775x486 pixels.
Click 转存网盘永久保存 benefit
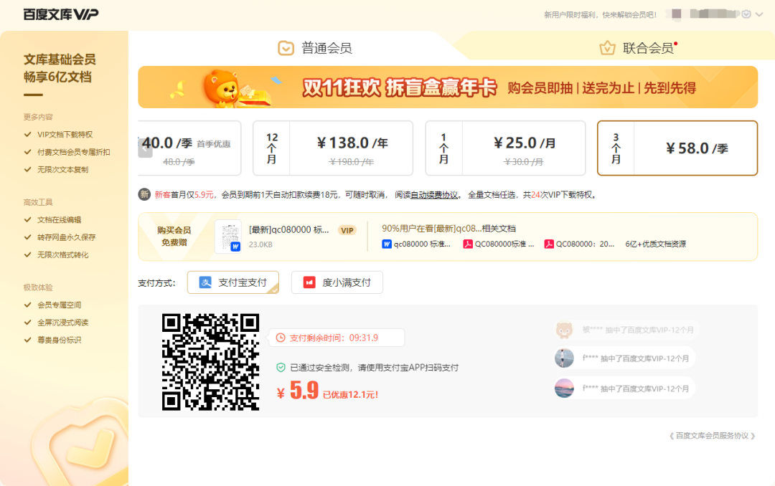[x=60, y=237]
